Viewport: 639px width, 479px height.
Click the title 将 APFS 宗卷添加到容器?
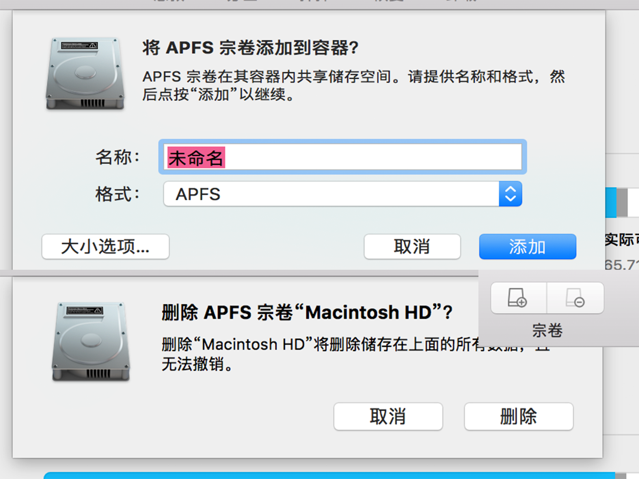pos(250,48)
